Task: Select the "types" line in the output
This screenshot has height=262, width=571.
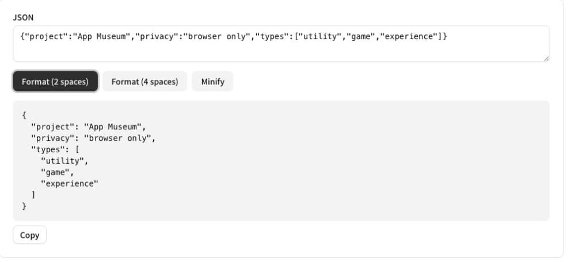Action: [x=55, y=150]
